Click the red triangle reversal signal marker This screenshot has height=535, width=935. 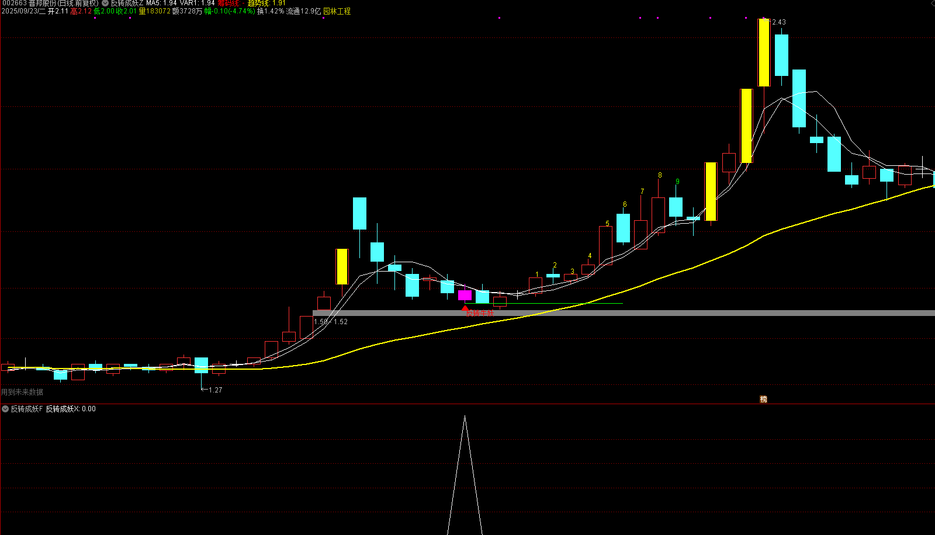[x=465, y=307]
